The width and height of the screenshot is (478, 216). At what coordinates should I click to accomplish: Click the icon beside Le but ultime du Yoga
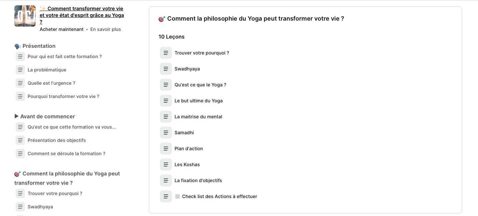(166, 101)
